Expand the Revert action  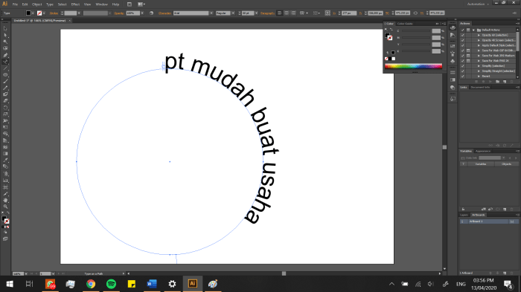(479, 77)
